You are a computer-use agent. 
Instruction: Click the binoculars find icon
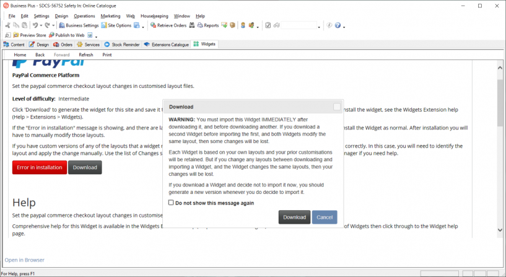[192, 25]
